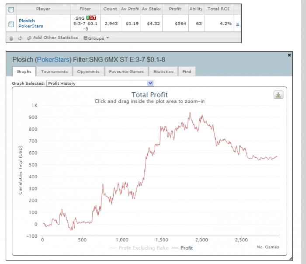Screen dimensions: 306x264
Task: Open the Tournaments tab
Action: (x=55, y=71)
